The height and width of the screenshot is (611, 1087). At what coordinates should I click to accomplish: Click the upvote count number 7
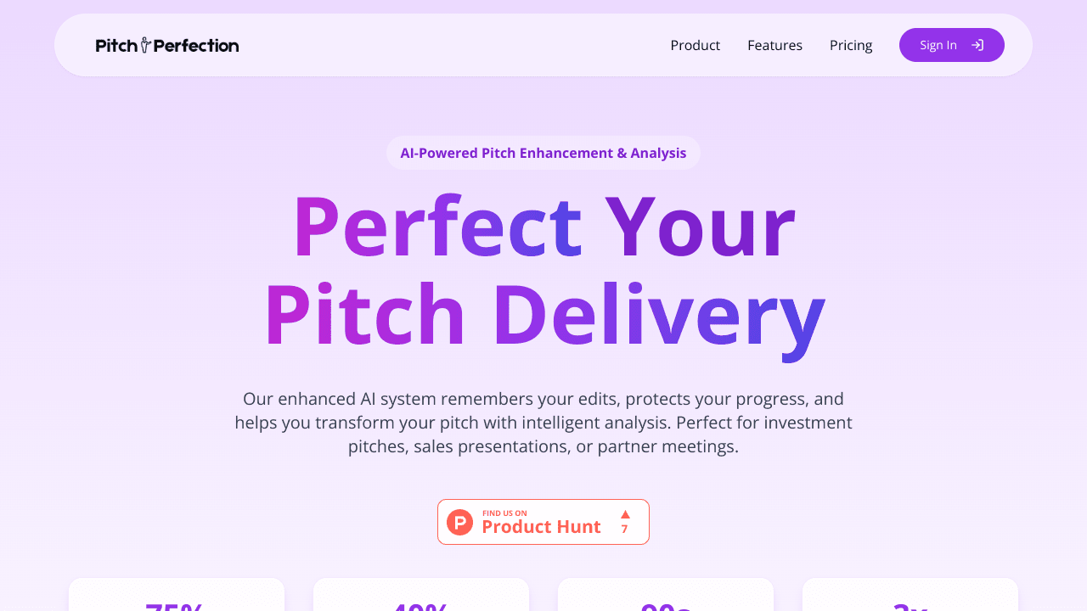pyautogui.click(x=624, y=530)
